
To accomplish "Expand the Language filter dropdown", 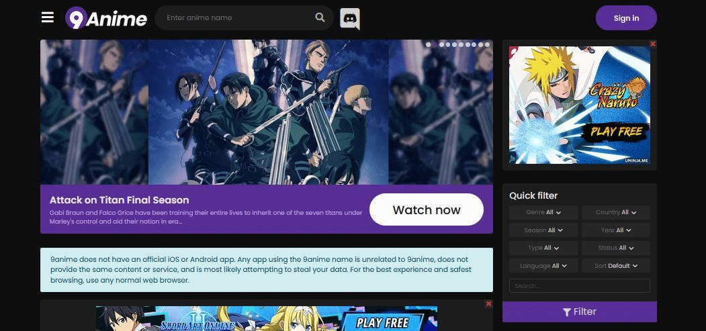I will click(543, 266).
